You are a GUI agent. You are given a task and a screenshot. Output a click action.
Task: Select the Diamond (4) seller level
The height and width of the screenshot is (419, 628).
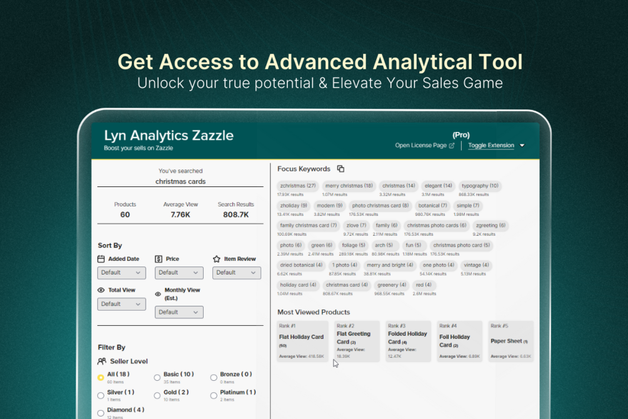101,413
